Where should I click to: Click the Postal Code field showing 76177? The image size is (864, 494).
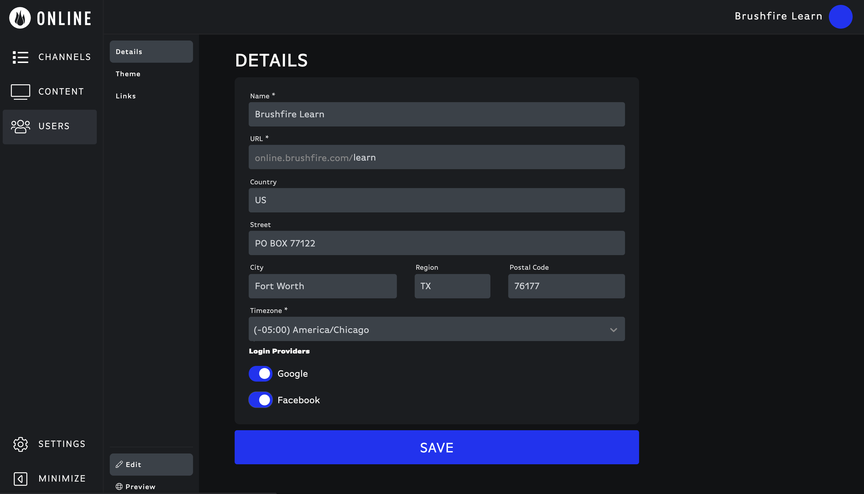point(566,286)
